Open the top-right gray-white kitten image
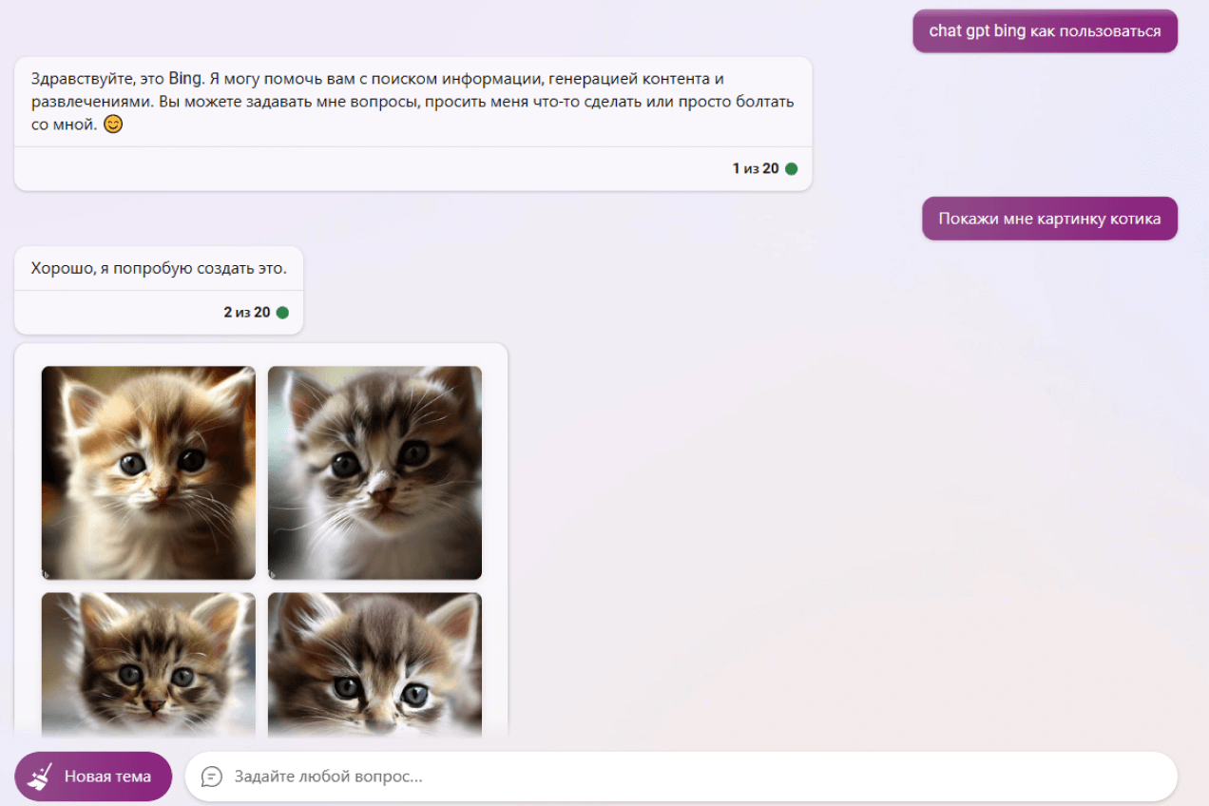 (374, 472)
